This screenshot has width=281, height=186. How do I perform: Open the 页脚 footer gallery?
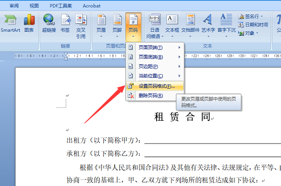117,26
